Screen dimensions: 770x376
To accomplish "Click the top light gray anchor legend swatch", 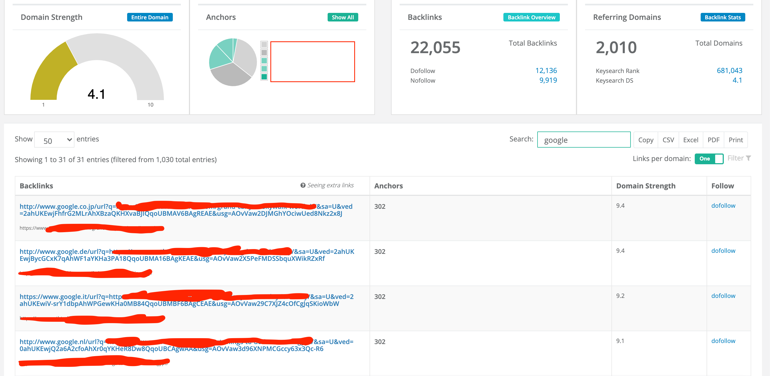I will click(x=264, y=45).
